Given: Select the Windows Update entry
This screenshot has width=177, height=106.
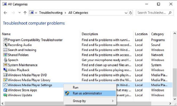Looking at the screenshot, I should click(x=20, y=95).
